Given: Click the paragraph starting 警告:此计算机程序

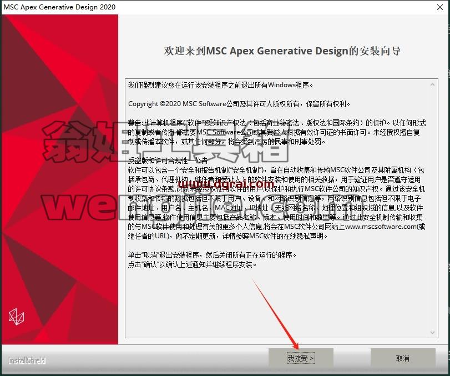Looking at the screenshot, I should click(x=277, y=132).
